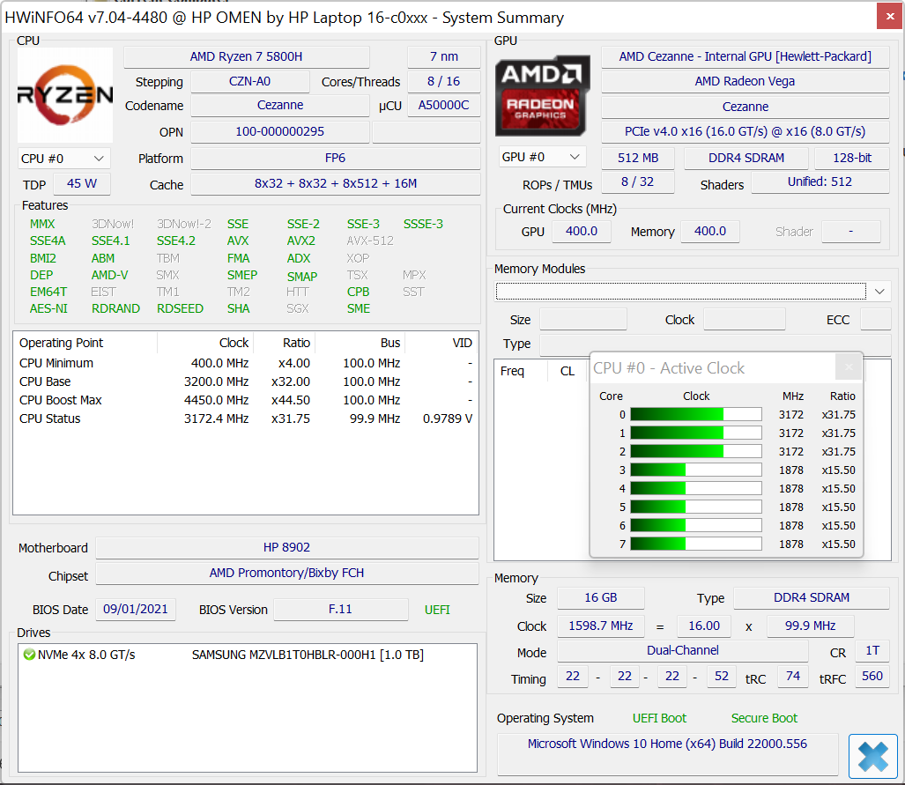Click the AVX-512 feature label
Viewport: 905px width, 785px height.
370,241
